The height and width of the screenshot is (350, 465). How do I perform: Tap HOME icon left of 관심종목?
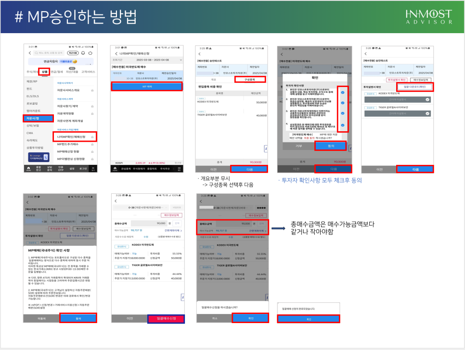(x=115, y=169)
